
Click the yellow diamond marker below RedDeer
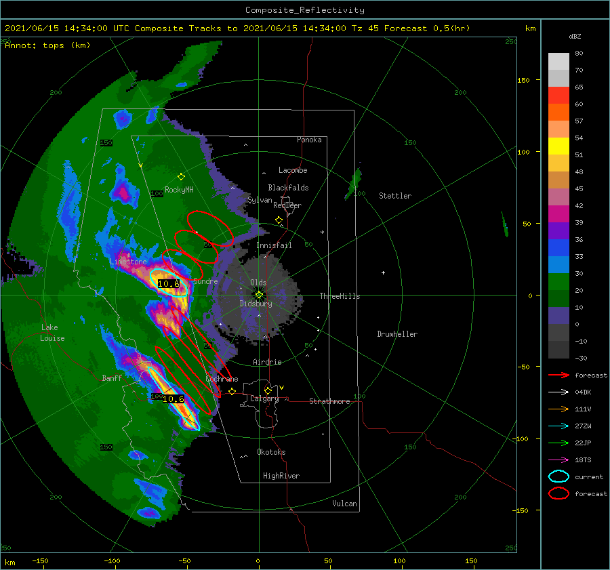click(279, 220)
